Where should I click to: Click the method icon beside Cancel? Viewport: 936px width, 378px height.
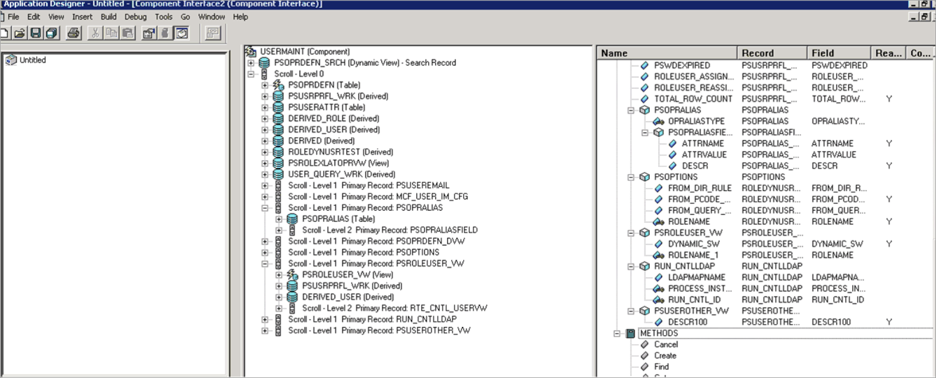[x=644, y=344]
